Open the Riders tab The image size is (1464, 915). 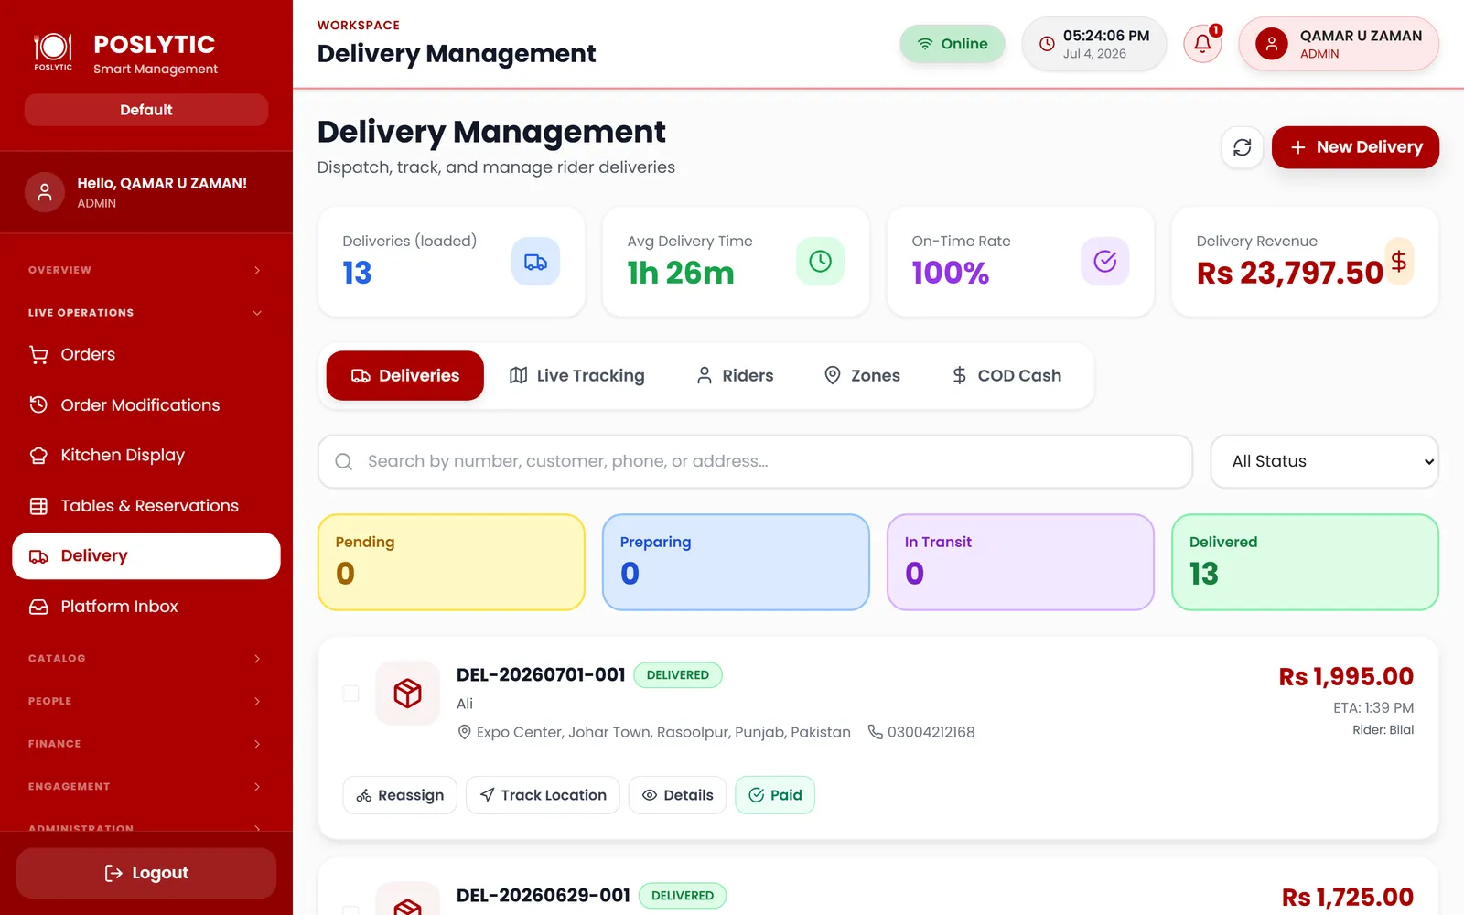click(x=734, y=376)
